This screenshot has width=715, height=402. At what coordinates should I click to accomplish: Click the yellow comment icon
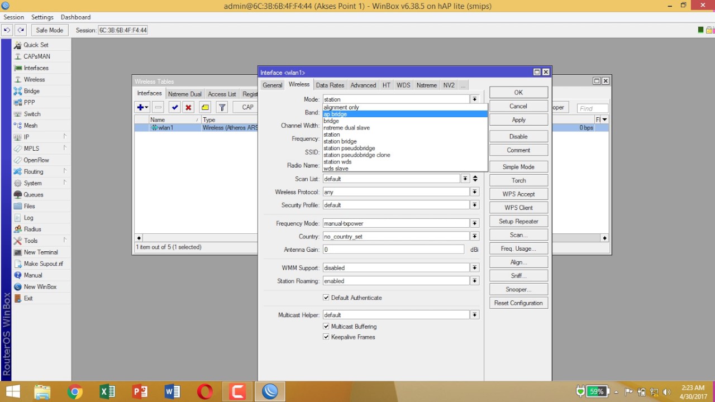(x=205, y=107)
